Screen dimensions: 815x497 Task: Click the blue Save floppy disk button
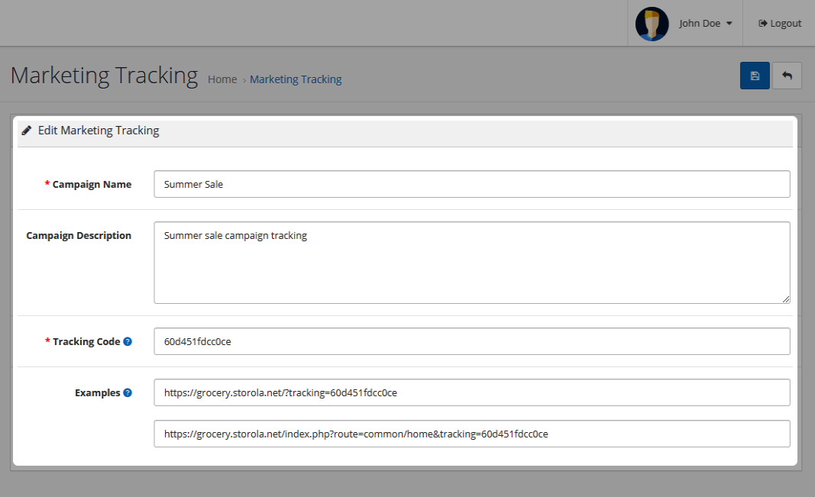tap(755, 76)
